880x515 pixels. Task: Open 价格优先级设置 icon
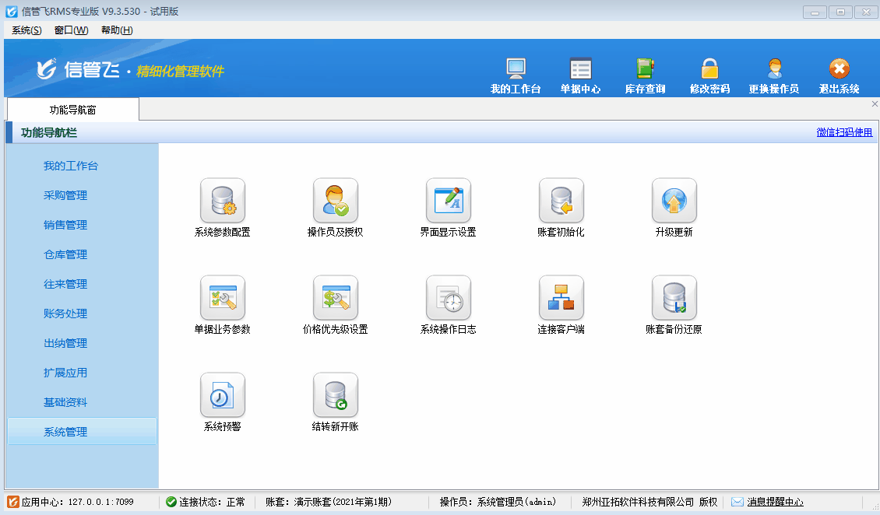tap(336, 298)
